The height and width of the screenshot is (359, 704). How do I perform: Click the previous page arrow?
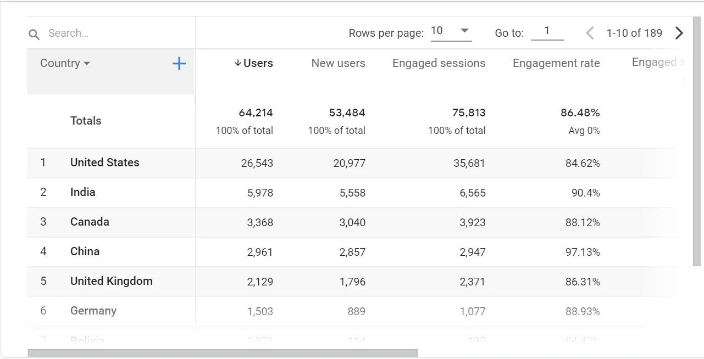tap(590, 33)
